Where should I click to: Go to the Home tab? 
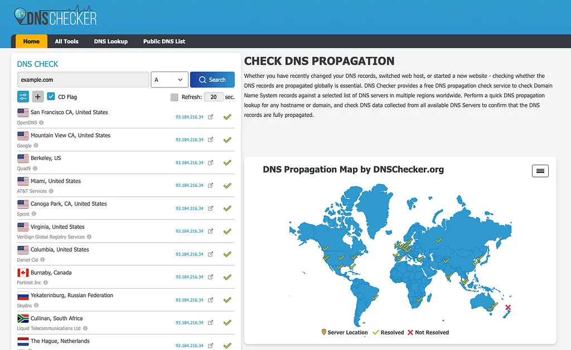click(31, 41)
